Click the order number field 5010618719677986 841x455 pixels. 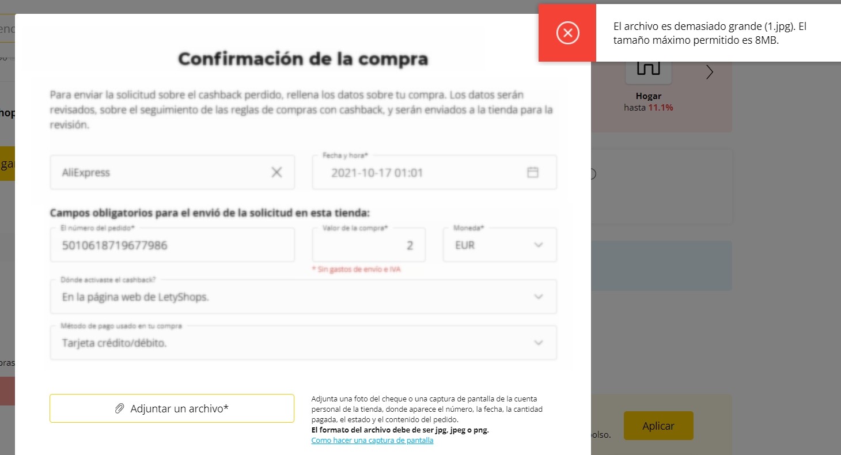[x=172, y=245]
